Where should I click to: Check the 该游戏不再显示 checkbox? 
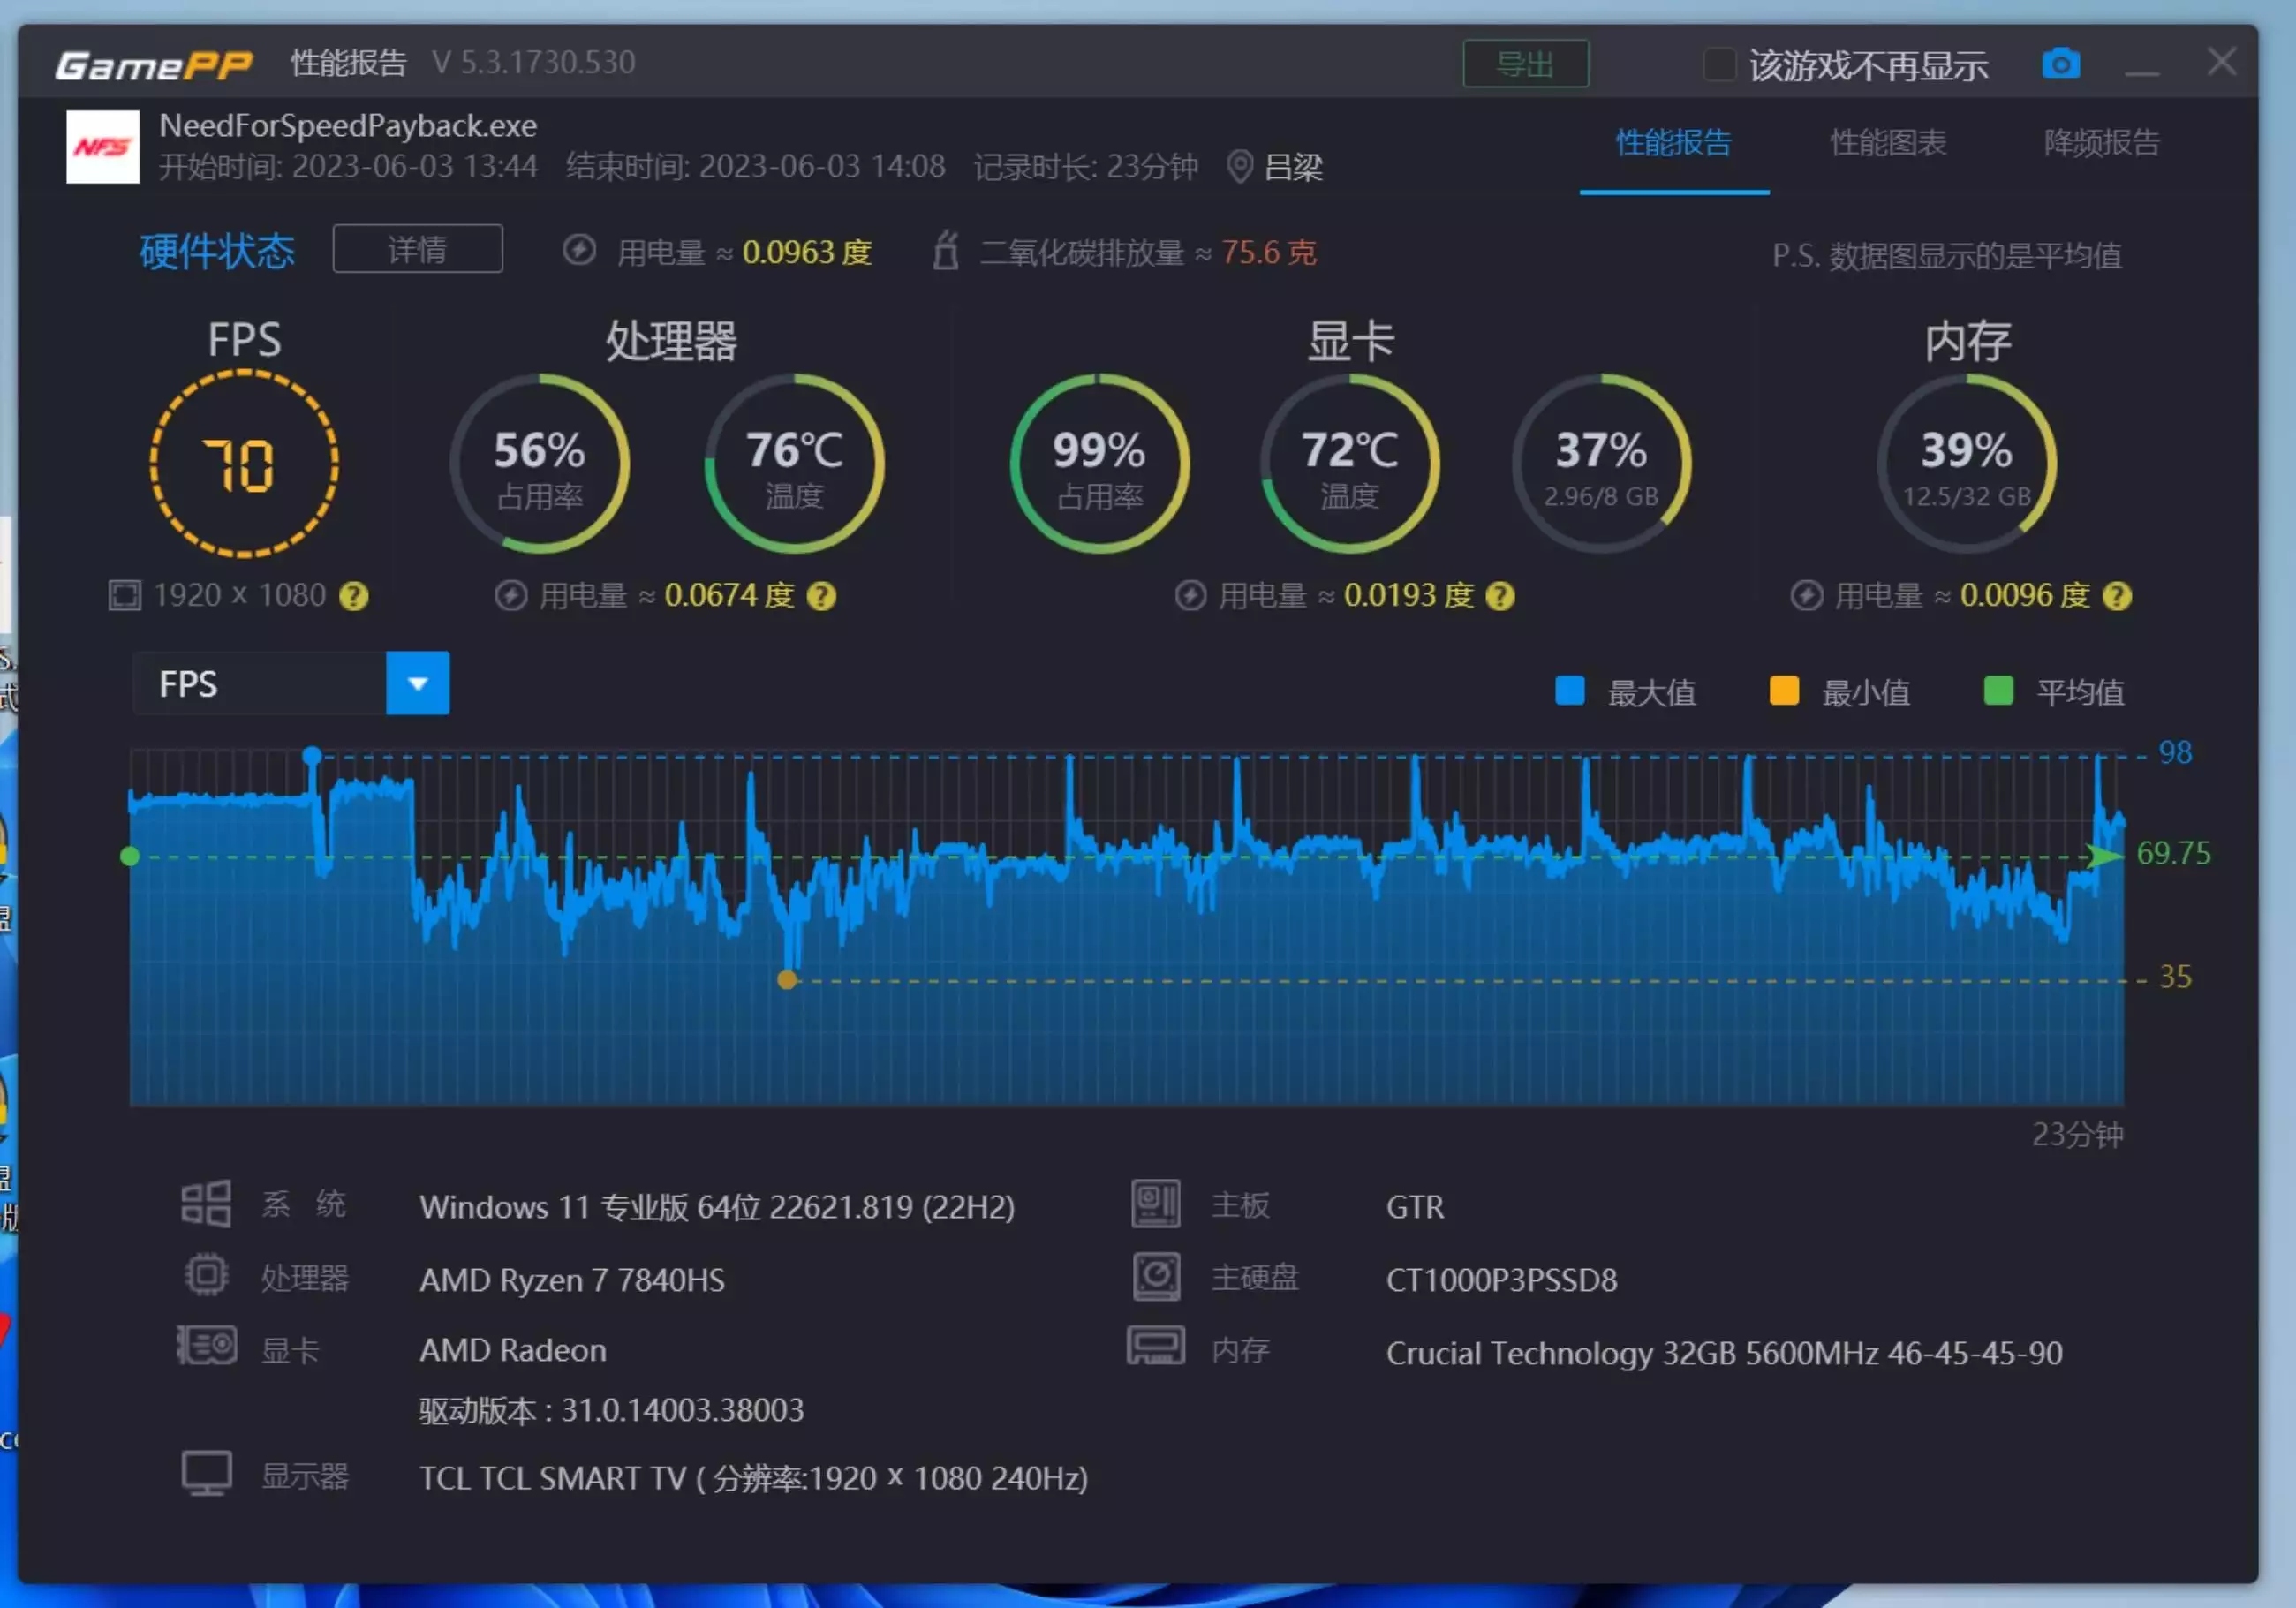[x=1719, y=65]
